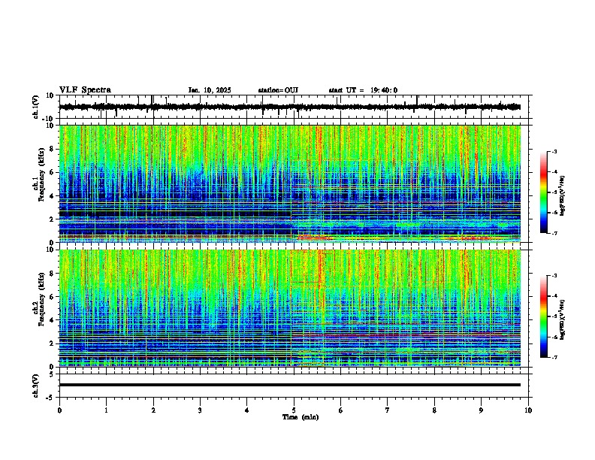Click time axis tick label "1"
This screenshot has height=460, width=595.
pos(106,410)
